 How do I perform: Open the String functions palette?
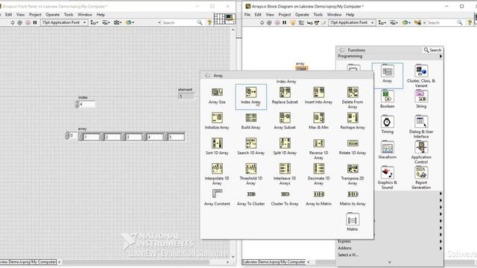click(421, 99)
